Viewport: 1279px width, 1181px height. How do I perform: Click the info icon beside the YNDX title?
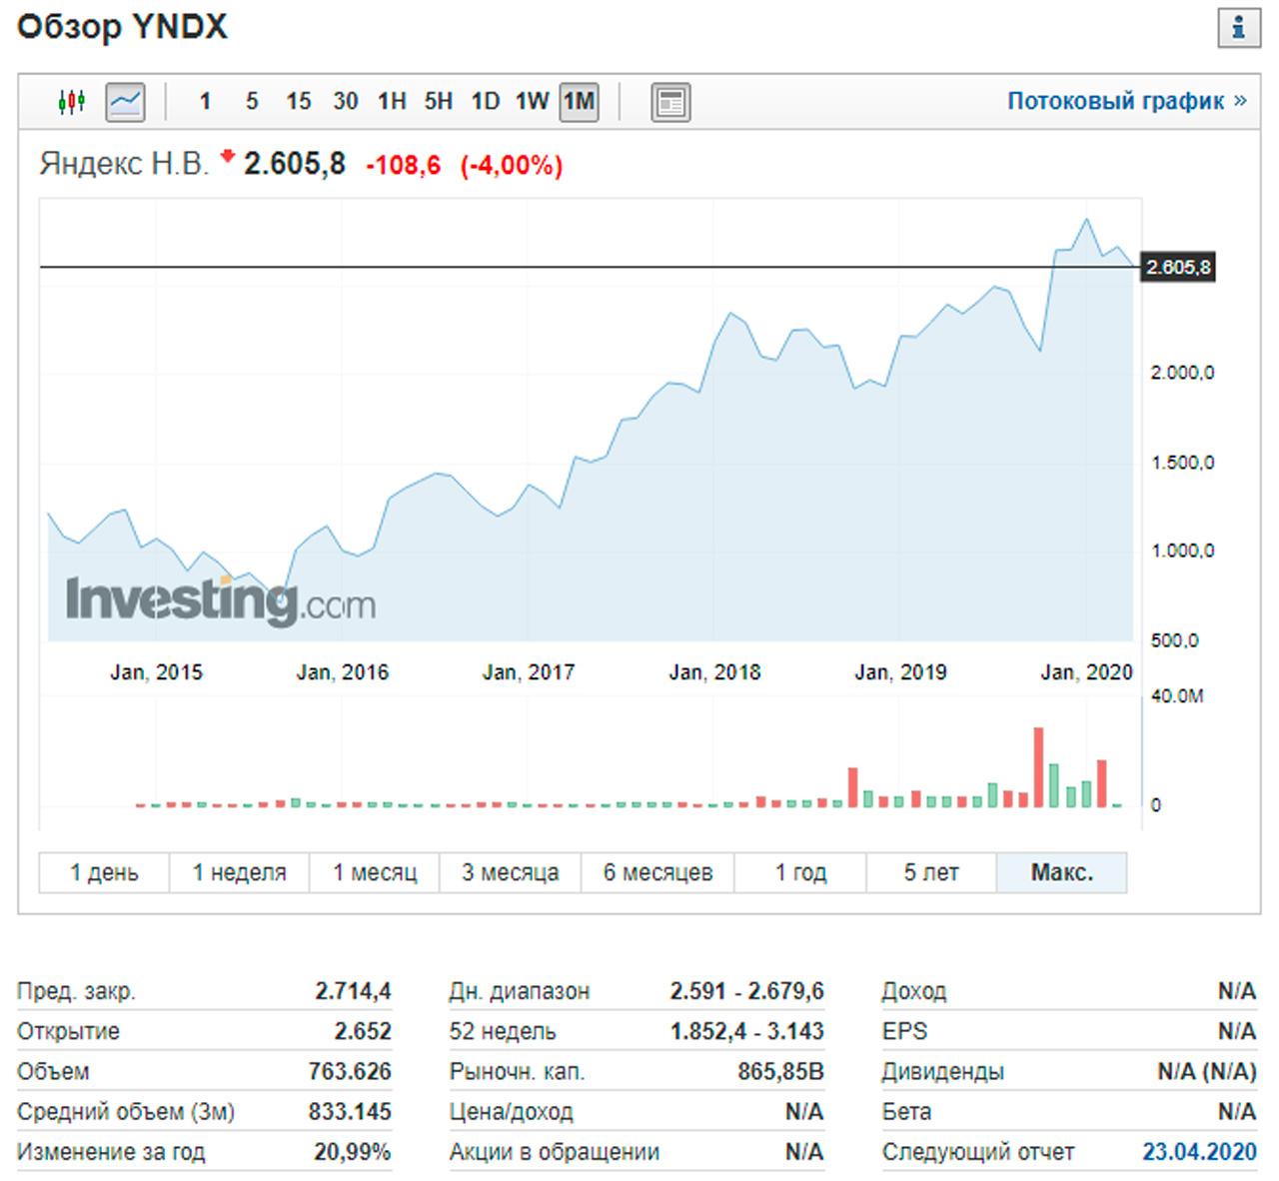(x=1238, y=28)
